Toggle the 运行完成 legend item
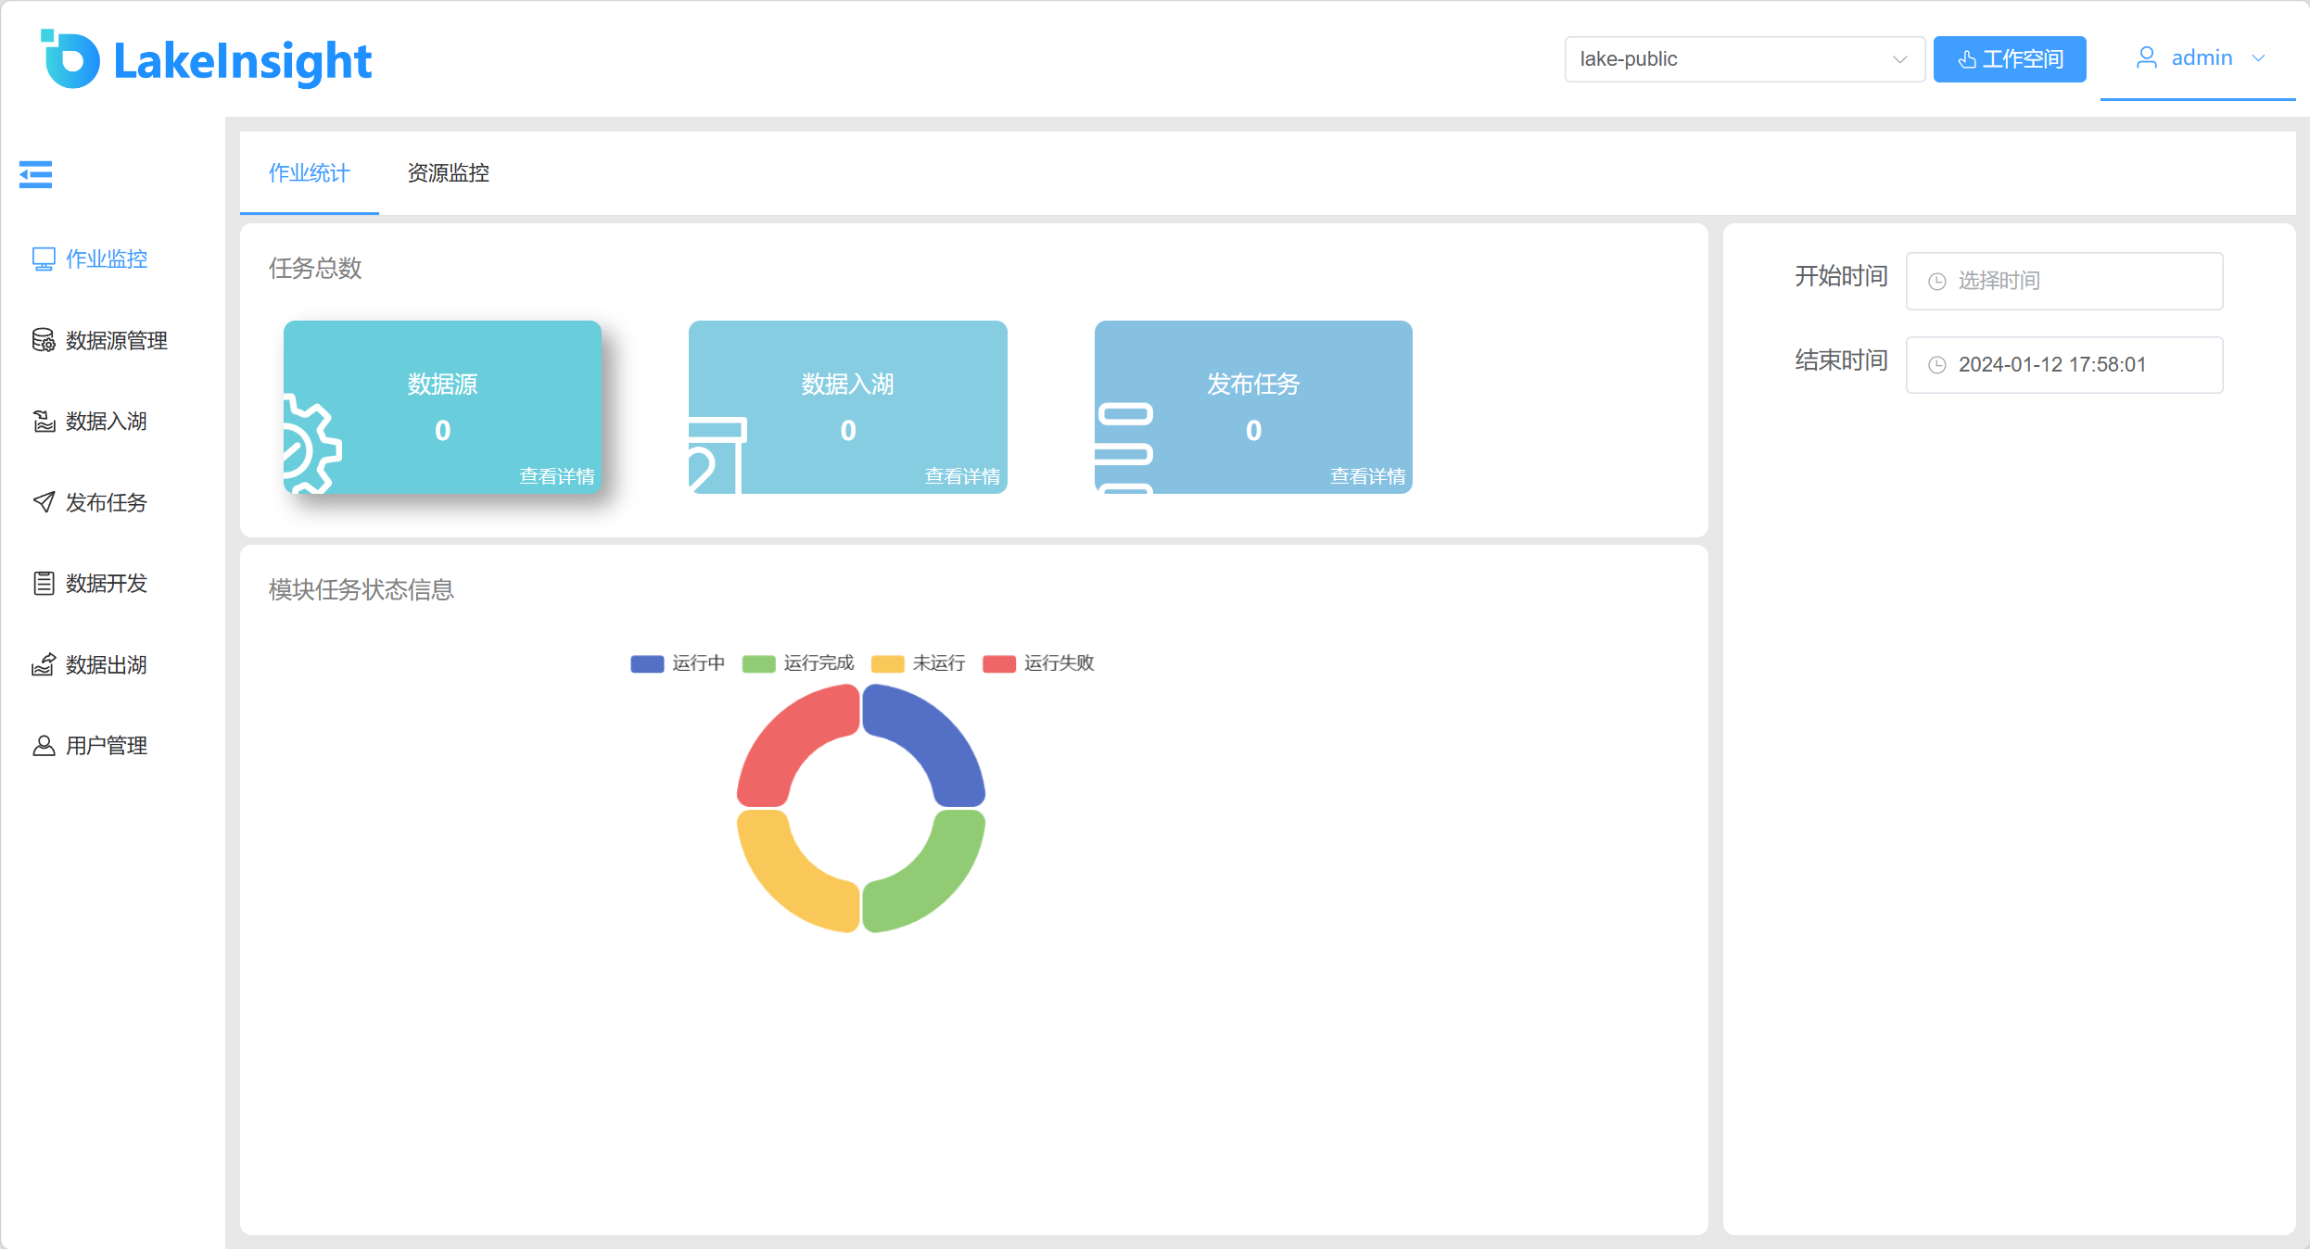The width and height of the screenshot is (2310, 1249). (798, 663)
